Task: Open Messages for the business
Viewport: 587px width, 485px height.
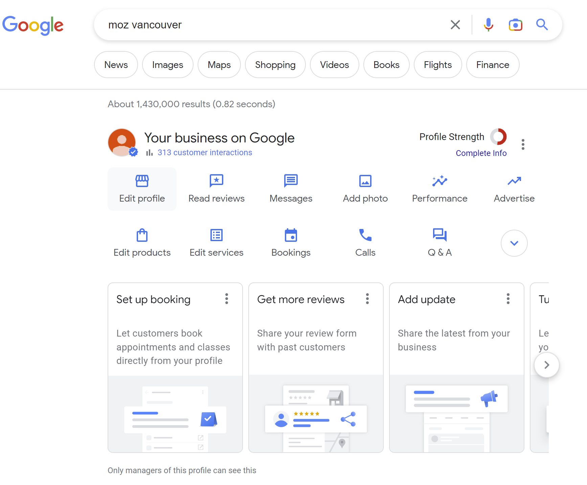Action: pos(291,189)
